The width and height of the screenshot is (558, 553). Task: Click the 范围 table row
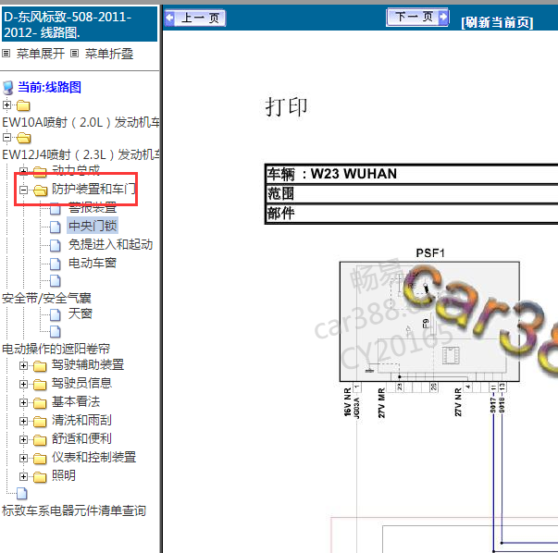tap(412, 194)
